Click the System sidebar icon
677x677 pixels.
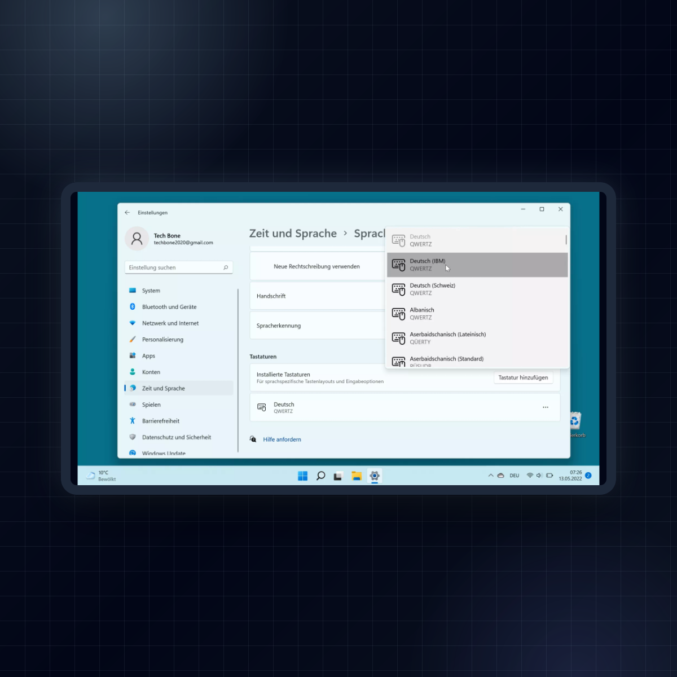(133, 291)
